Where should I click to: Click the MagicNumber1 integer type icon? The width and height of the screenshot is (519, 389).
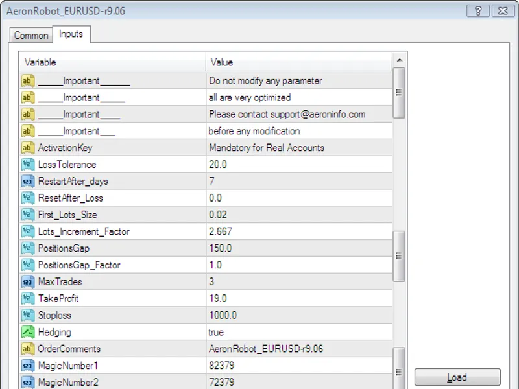coord(28,366)
